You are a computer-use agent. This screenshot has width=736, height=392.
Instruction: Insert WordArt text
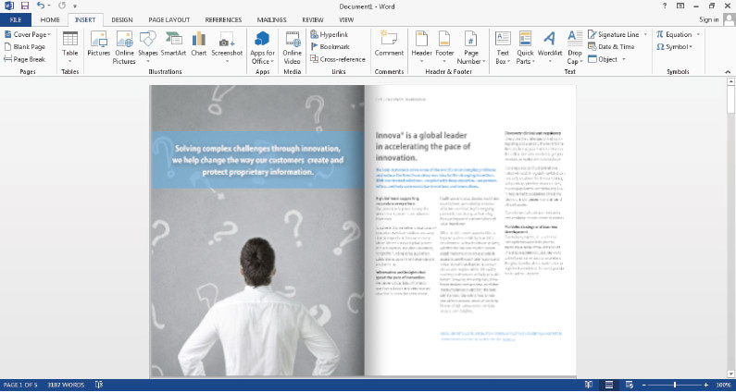[550, 48]
